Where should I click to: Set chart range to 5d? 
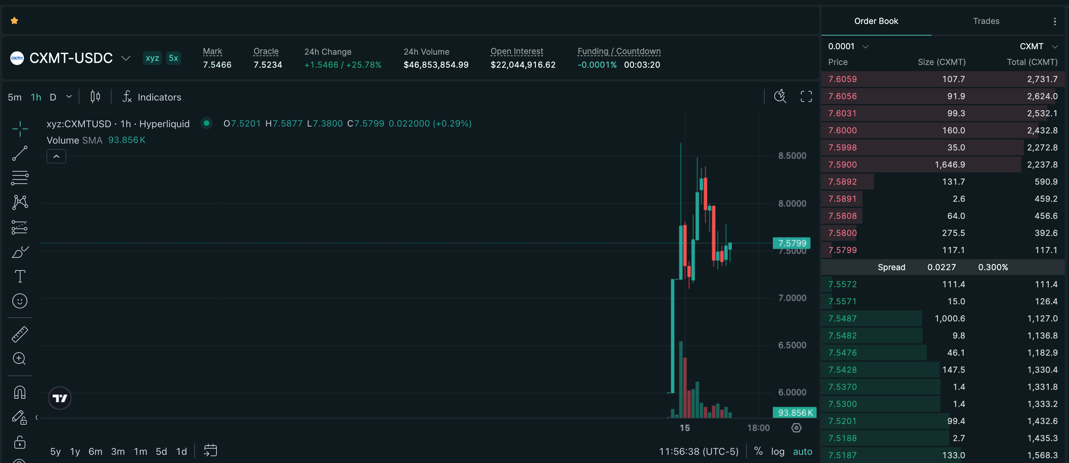tap(161, 451)
